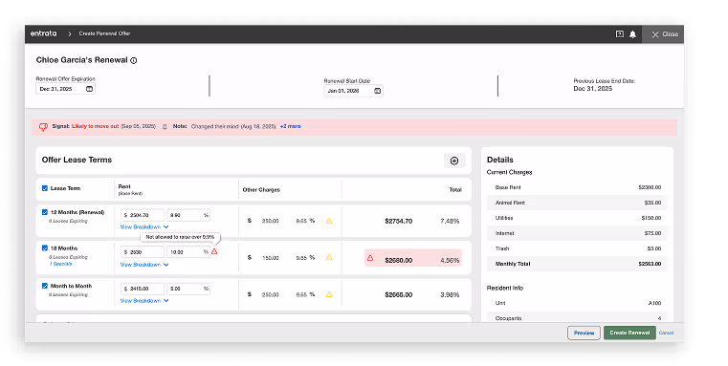This screenshot has height=366, width=728.
Task: Show the +2 more notes link
Action: click(290, 126)
